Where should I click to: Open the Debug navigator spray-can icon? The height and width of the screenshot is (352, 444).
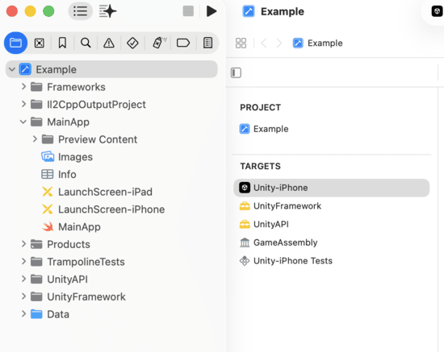[159, 43]
